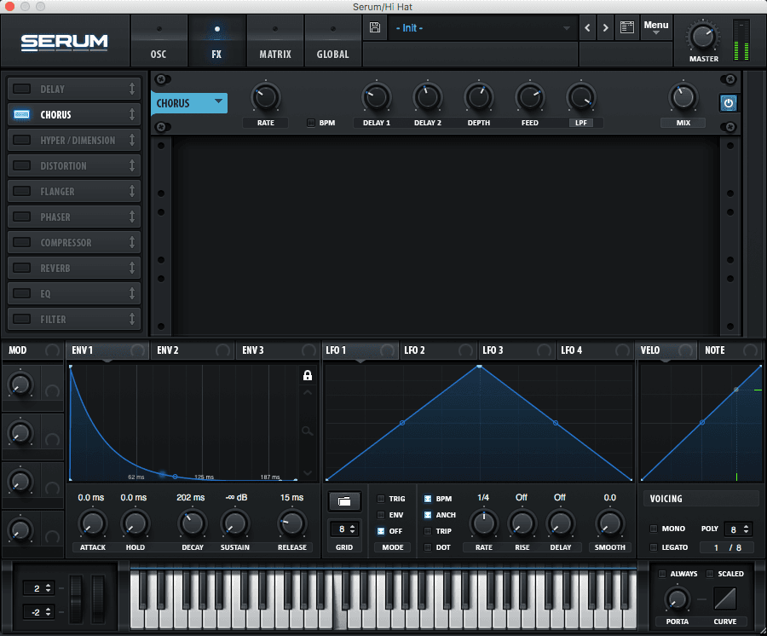Click the ENV 1 modulation source drag handle
Screen dimensions: 767x636
click(137, 350)
